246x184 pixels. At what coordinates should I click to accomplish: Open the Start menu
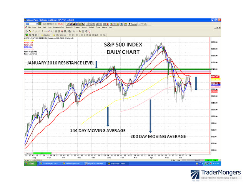pos(31,164)
